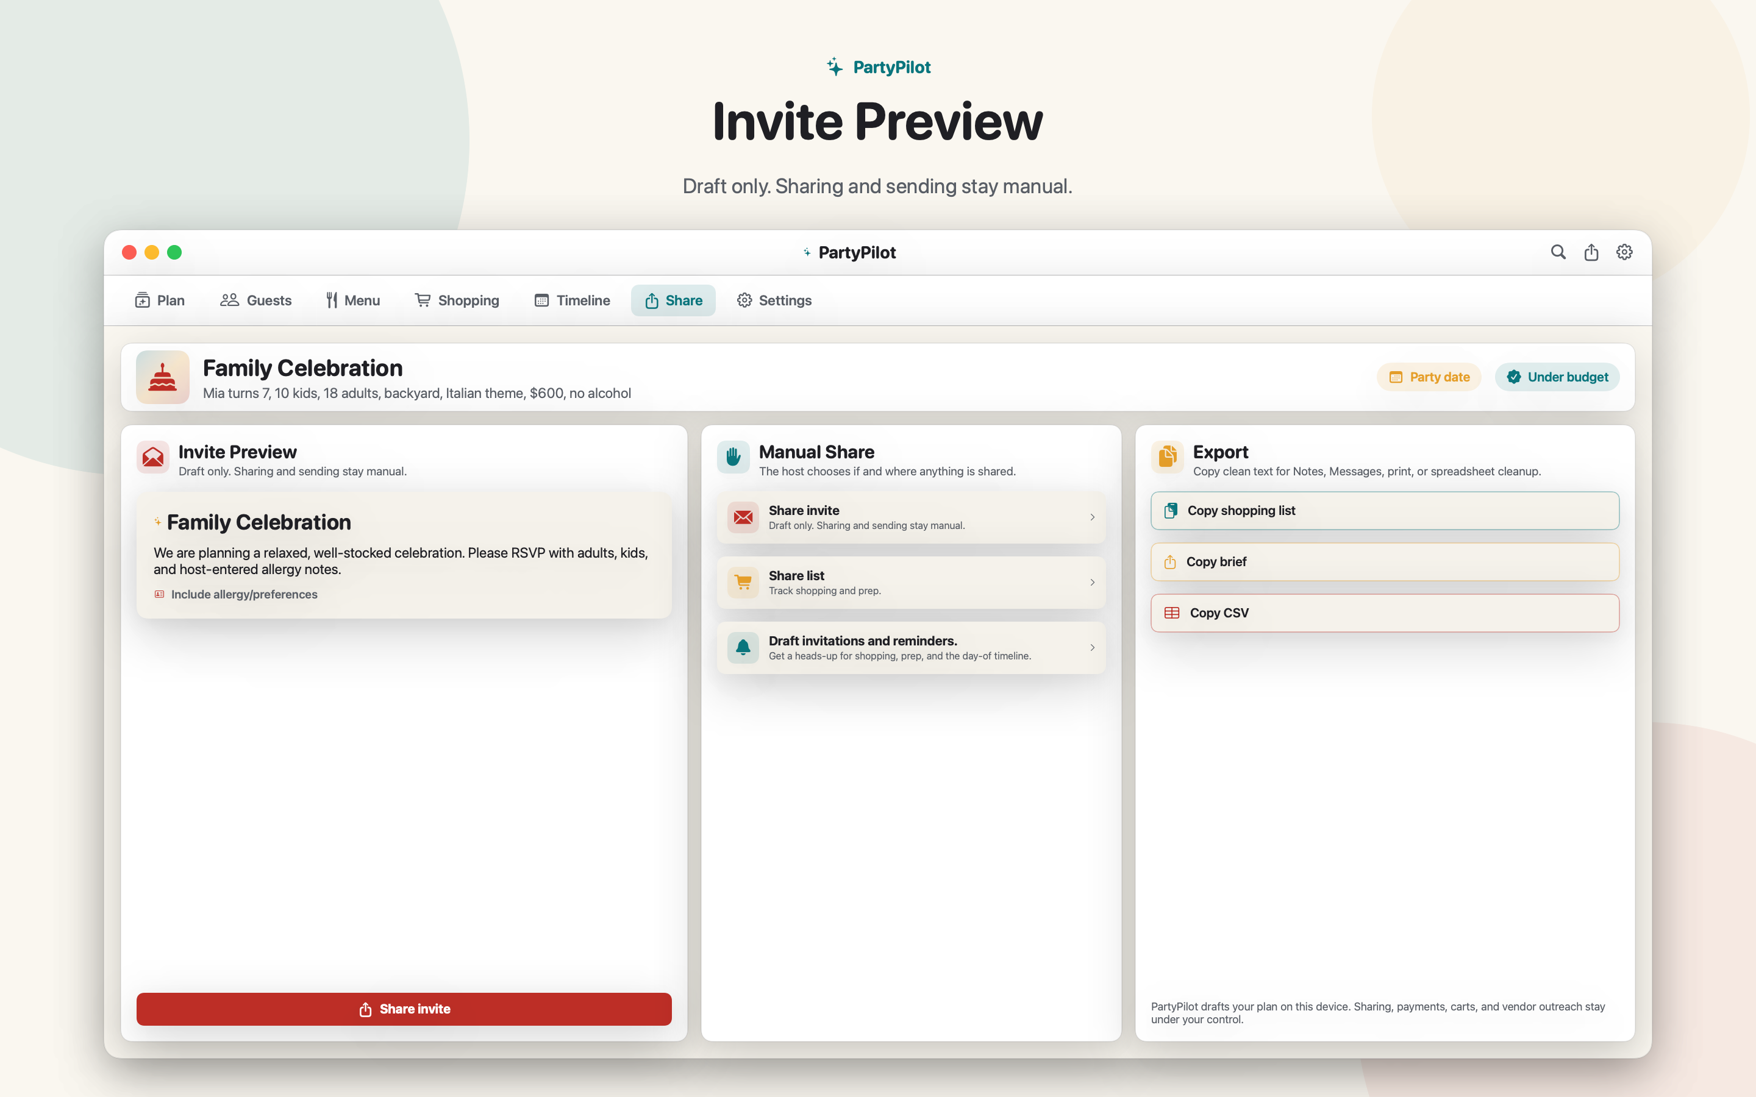The width and height of the screenshot is (1756, 1097).
Task: Click the close window red button
Action: click(x=129, y=252)
